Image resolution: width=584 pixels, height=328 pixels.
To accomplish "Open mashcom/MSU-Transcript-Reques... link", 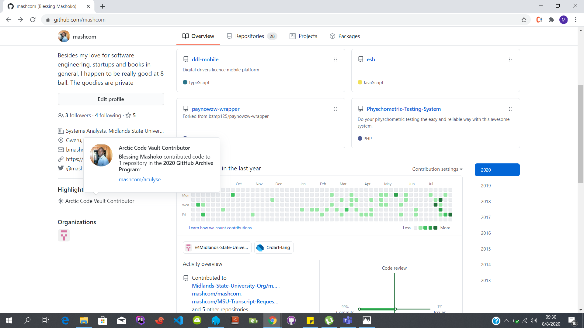I will pos(235,302).
